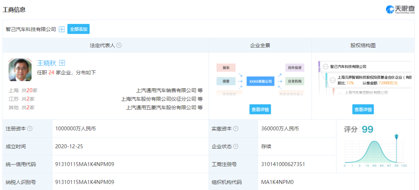Click the 全部添加 button

pyautogui.click(x=78, y=29)
